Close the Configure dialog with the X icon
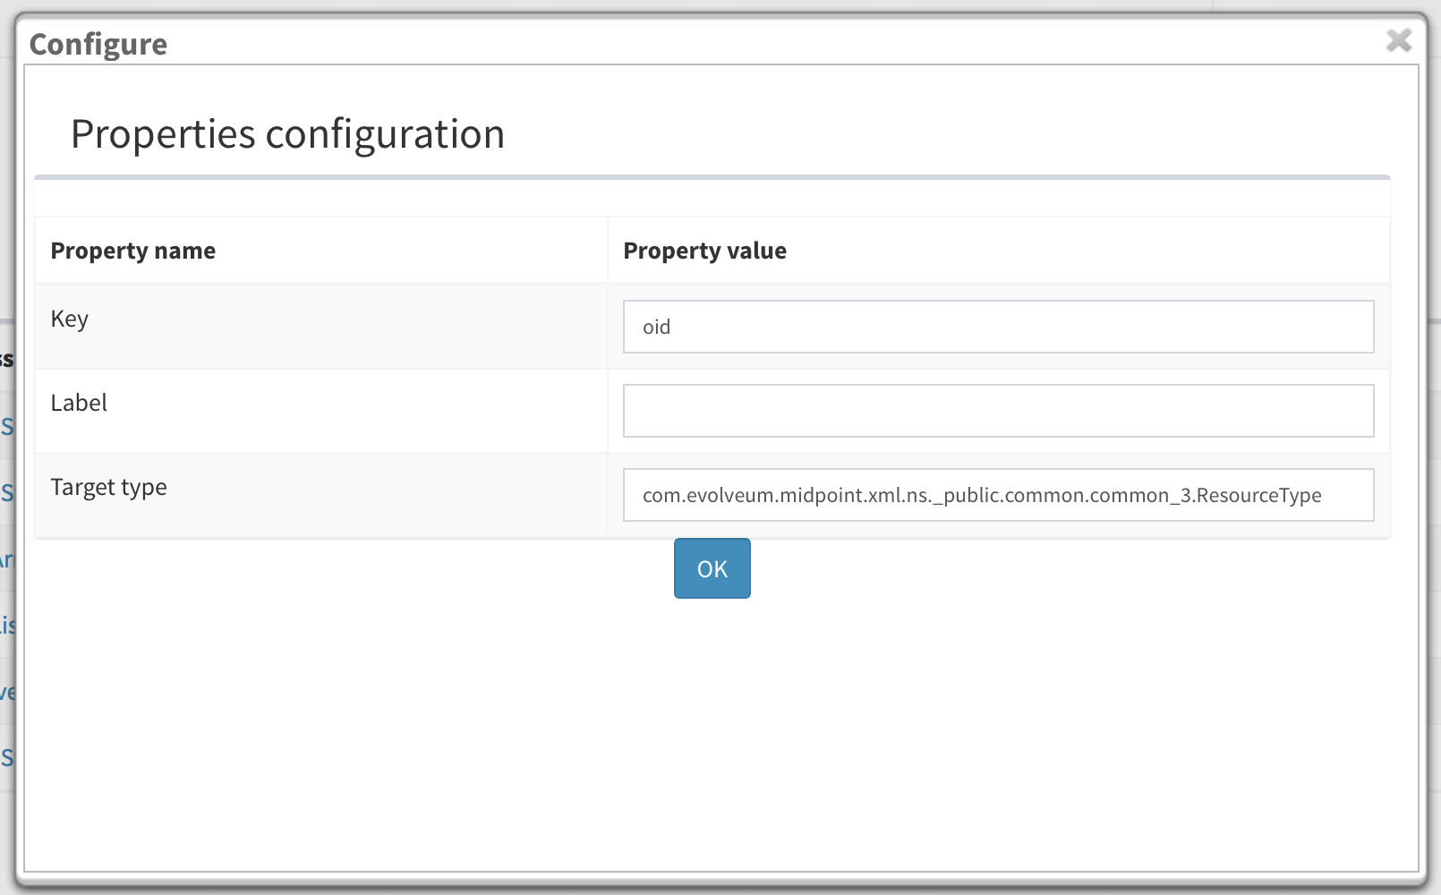 [x=1398, y=41]
